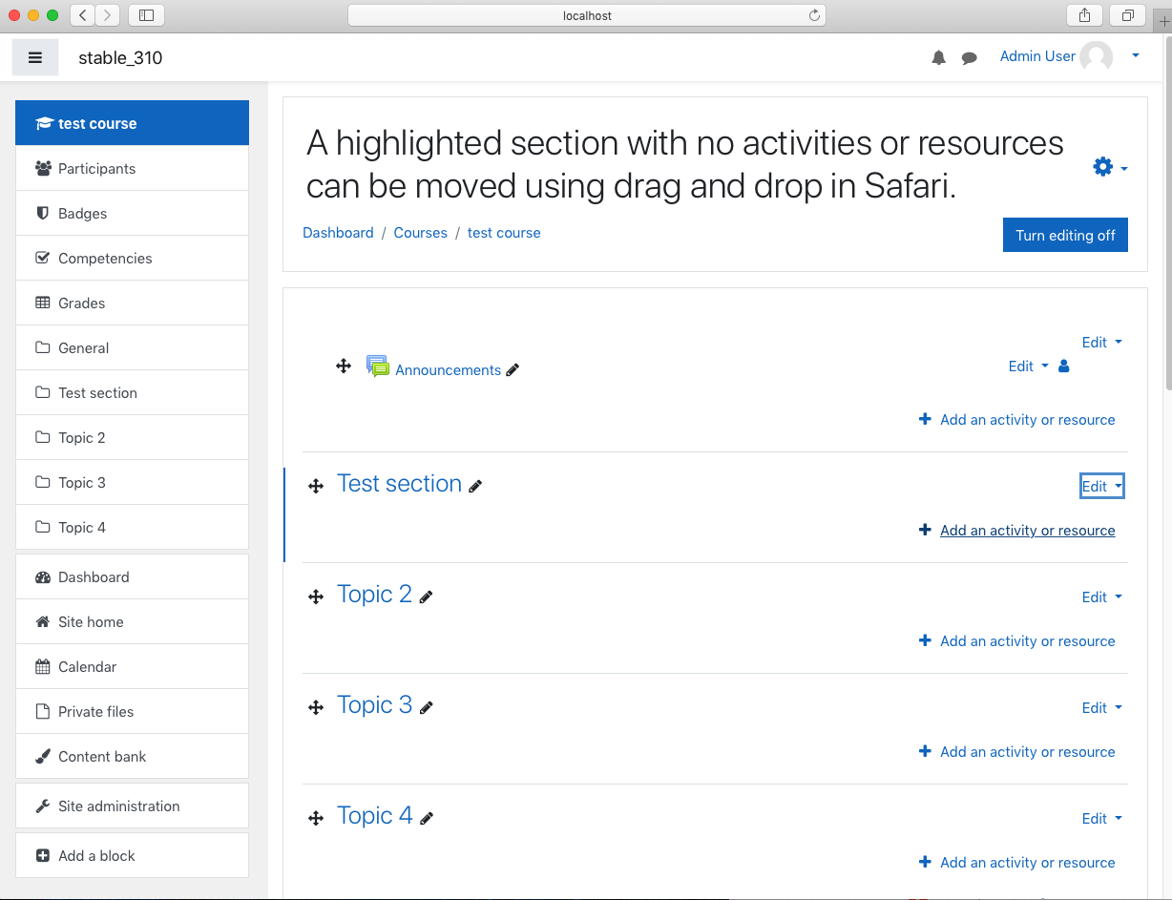This screenshot has height=900, width=1172.
Task: Open Edit menu for Topic 3
Action: (x=1101, y=707)
